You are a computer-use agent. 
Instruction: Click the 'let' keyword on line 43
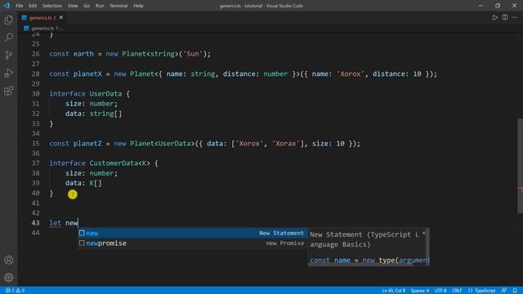[x=56, y=223]
